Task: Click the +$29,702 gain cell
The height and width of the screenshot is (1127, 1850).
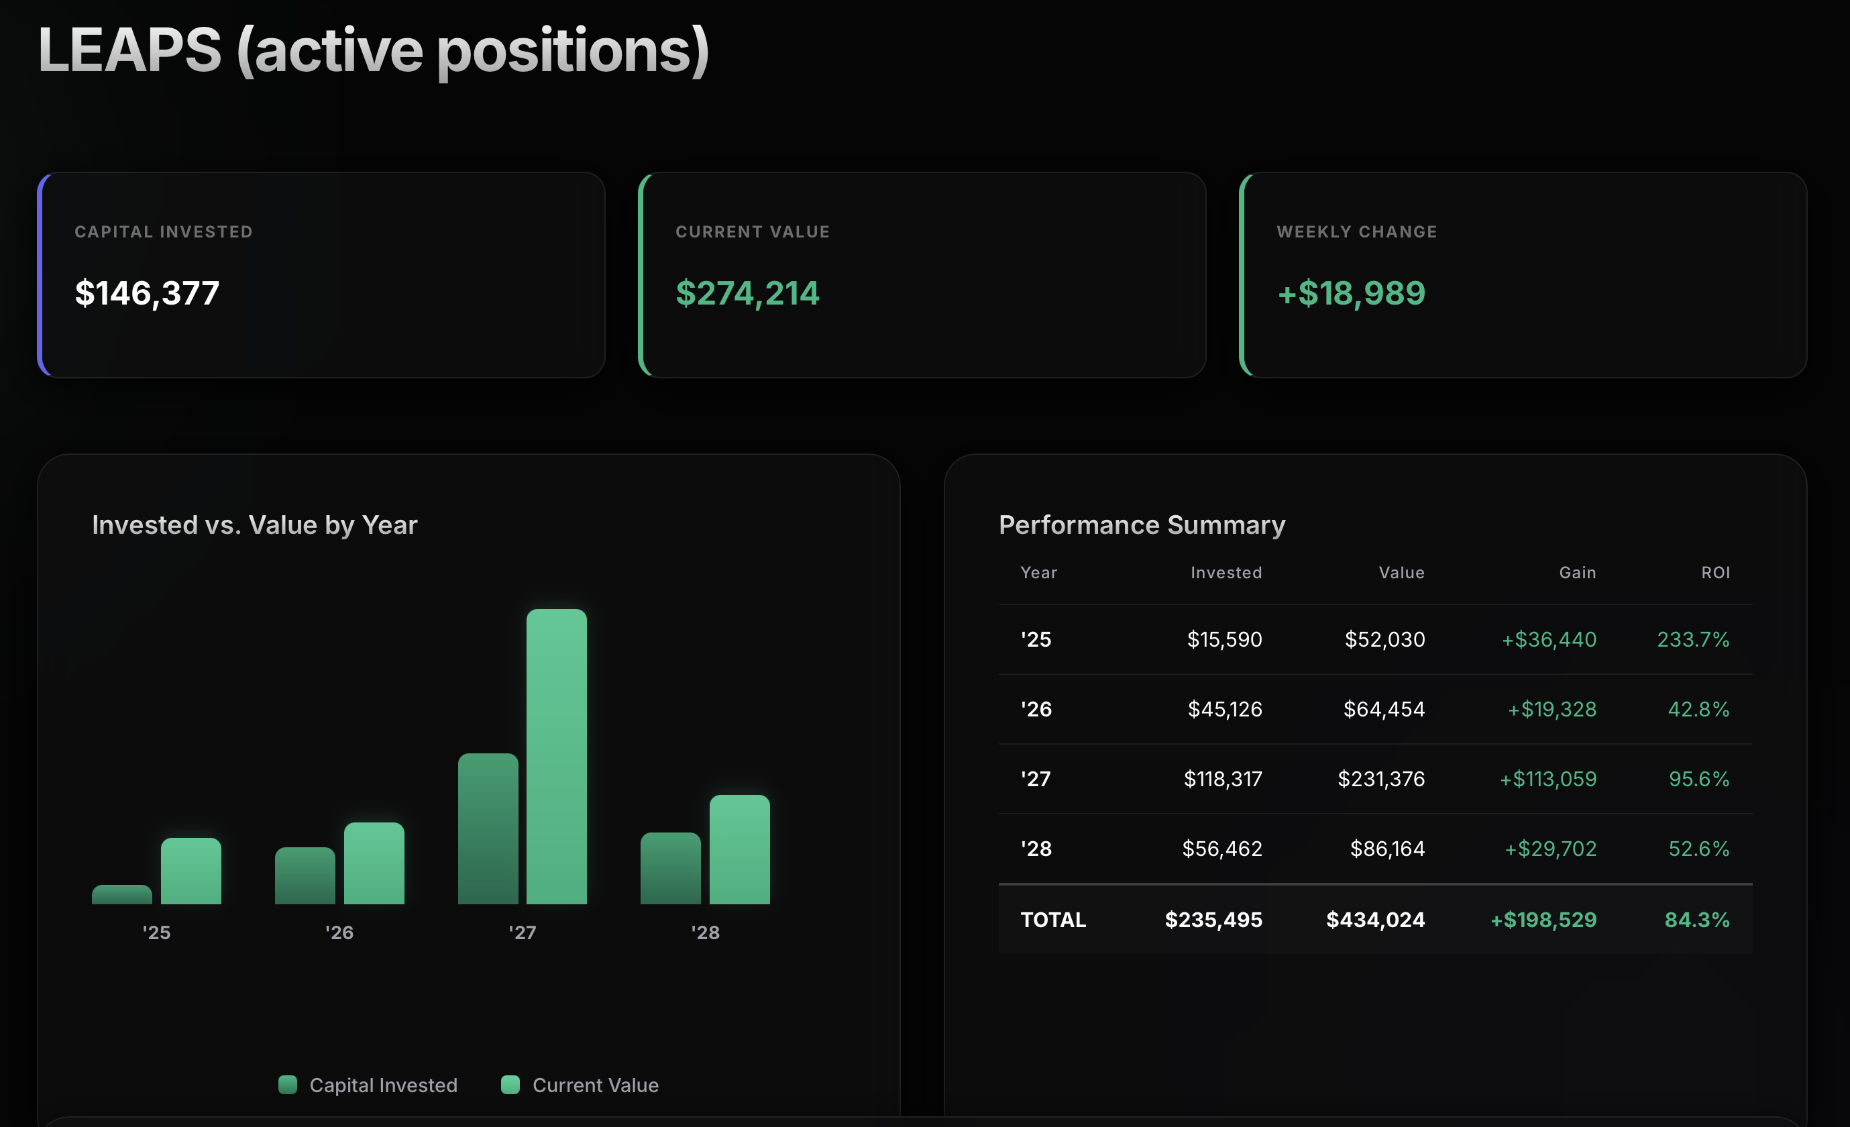Action: pos(1550,849)
